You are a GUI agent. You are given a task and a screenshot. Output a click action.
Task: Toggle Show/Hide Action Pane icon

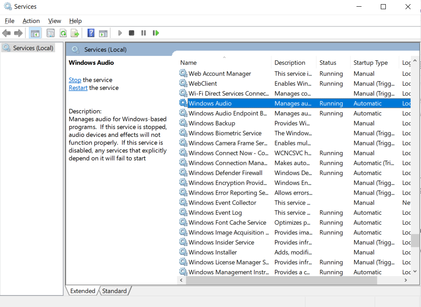click(103, 33)
